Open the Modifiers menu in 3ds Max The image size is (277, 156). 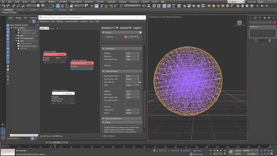(x=52, y=2)
